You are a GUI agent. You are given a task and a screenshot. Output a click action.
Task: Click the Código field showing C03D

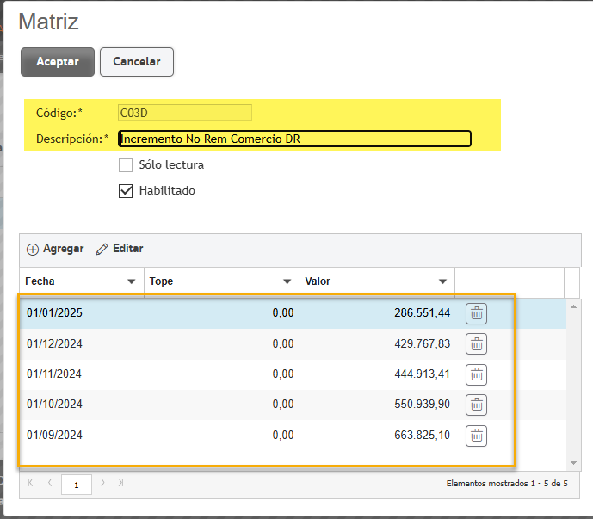click(185, 113)
